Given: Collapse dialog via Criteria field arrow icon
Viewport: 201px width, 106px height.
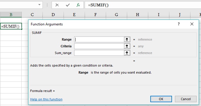Looking at the screenshot, I should (x=127, y=46).
